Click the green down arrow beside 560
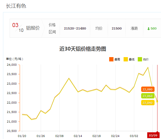The height and width of the screenshot is (139, 161). pyautogui.click(x=148, y=29)
